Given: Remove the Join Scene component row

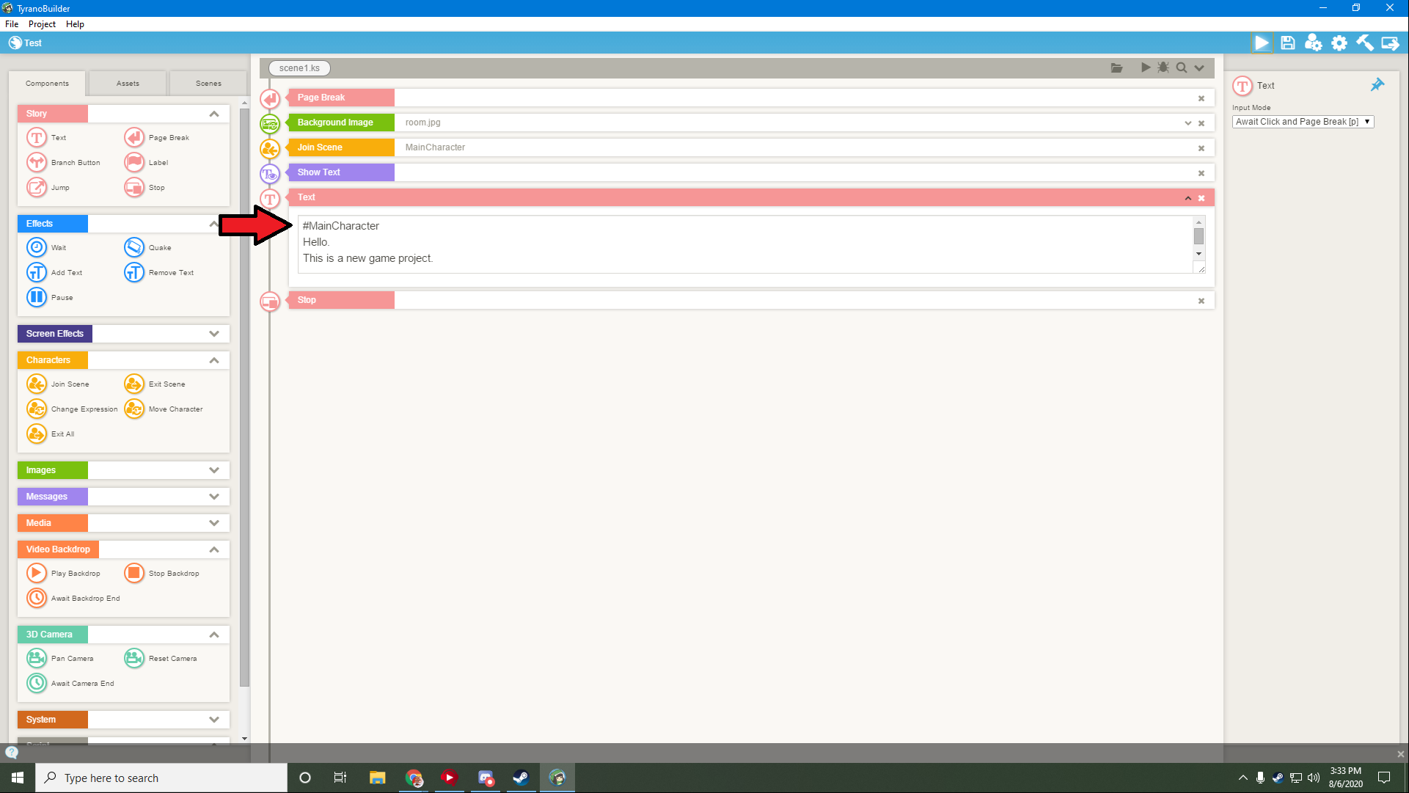Looking at the screenshot, I should pyautogui.click(x=1201, y=148).
